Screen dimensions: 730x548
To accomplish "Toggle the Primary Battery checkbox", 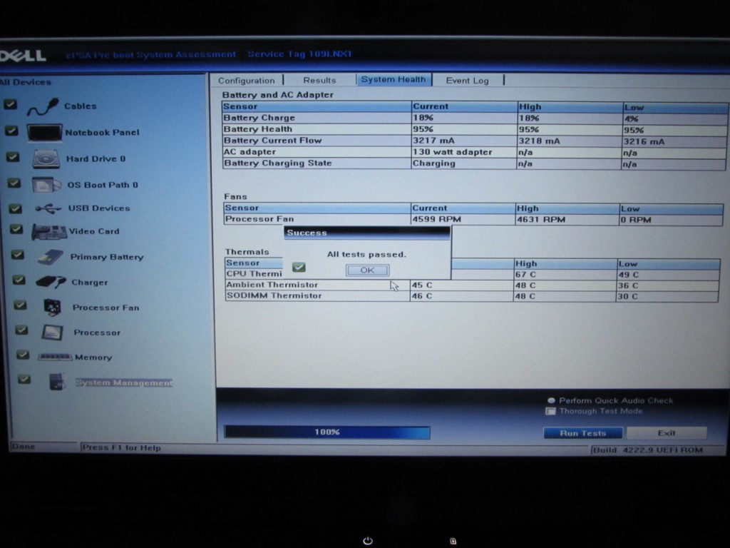I will [x=17, y=255].
